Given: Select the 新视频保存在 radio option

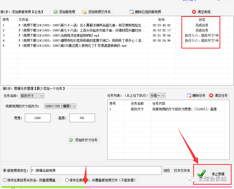Looking at the screenshot, I should (5, 171).
